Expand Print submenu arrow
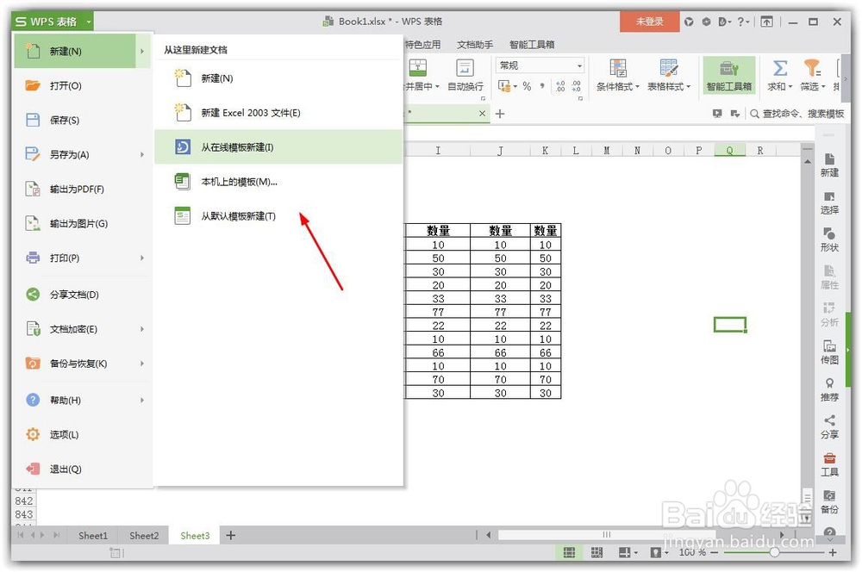The image size is (862, 572). (x=142, y=258)
